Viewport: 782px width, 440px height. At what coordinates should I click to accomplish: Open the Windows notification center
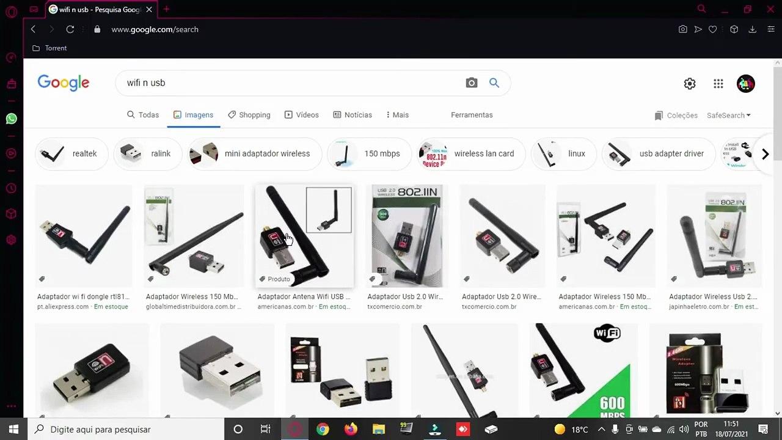pyautogui.click(x=763, y=429)
